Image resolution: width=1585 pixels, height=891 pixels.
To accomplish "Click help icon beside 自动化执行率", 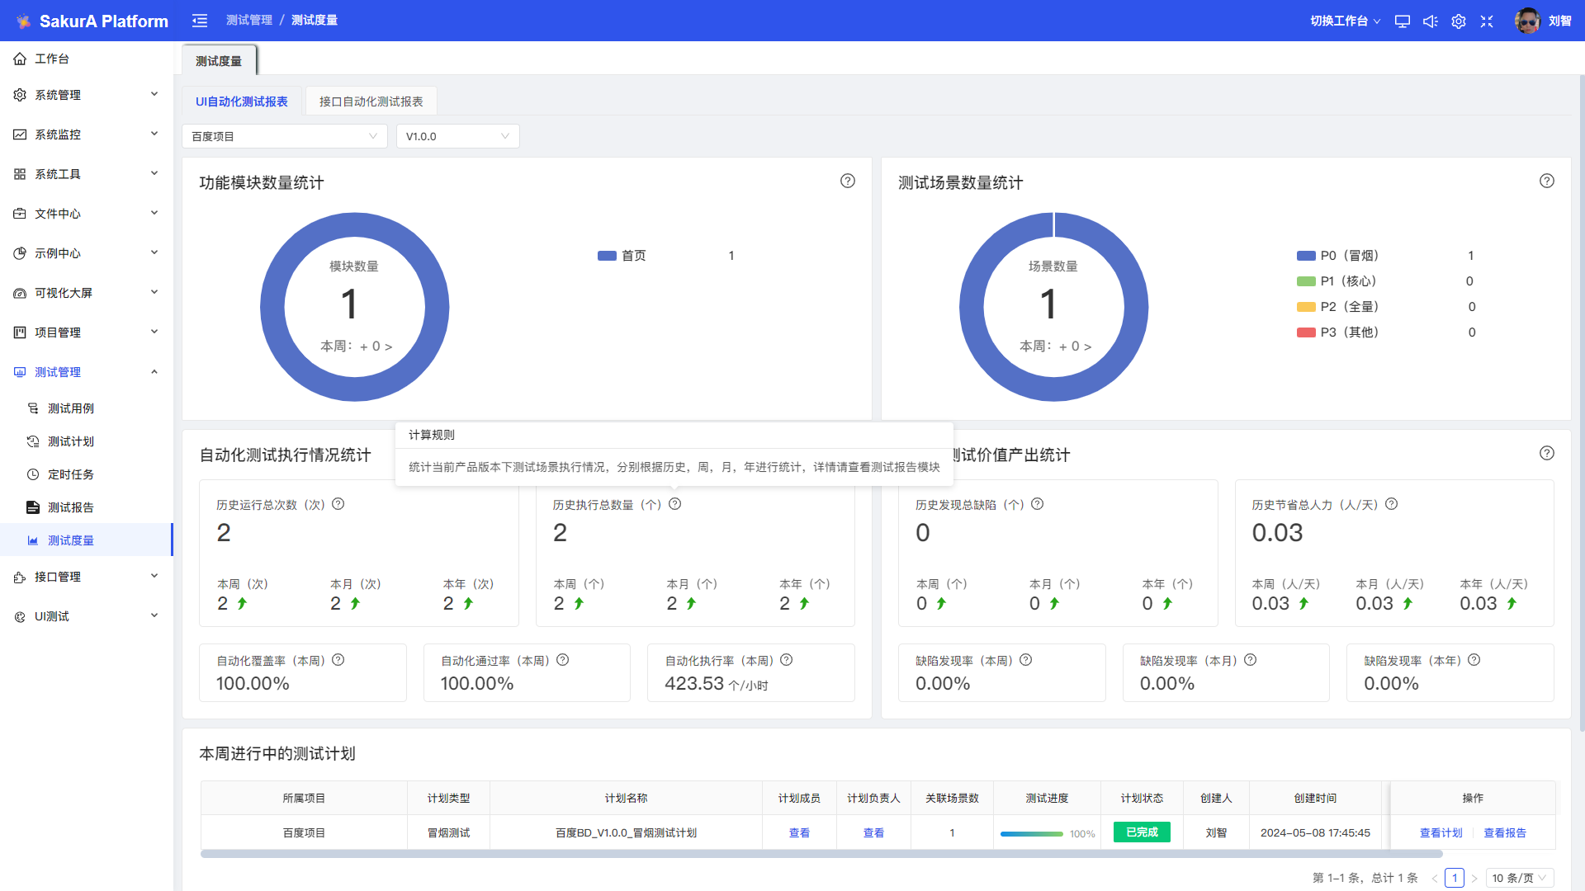I will [787, 660].
